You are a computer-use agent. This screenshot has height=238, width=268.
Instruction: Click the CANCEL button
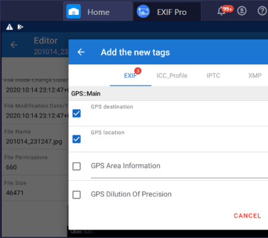click(247, 216)
